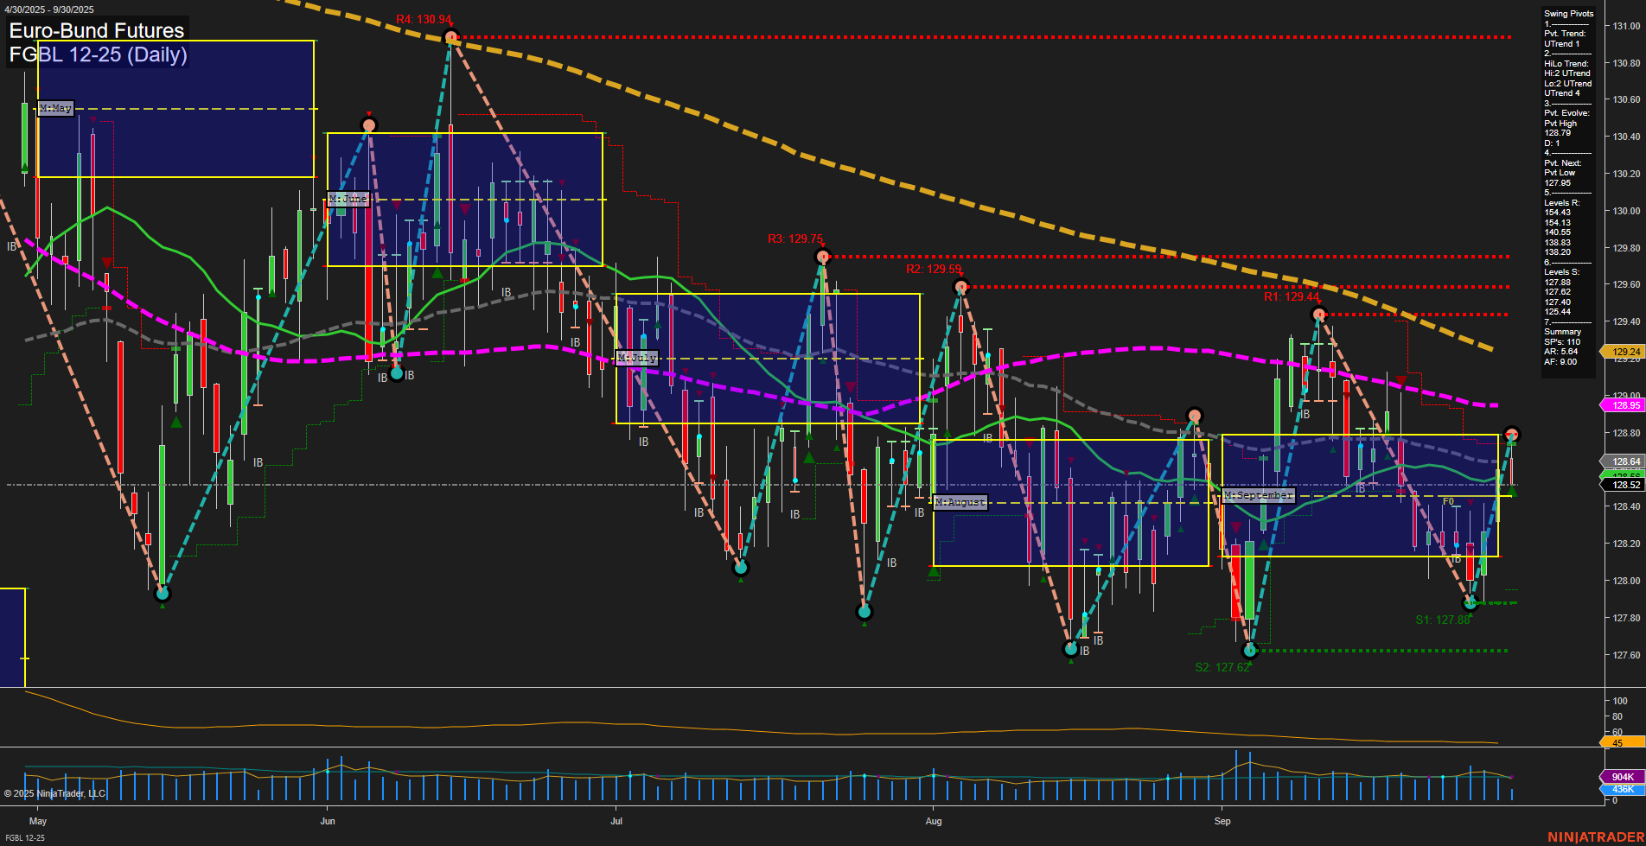Click the M:September month label on the chart
The image size is (1646, 846).
click(x=1259, y=494)
